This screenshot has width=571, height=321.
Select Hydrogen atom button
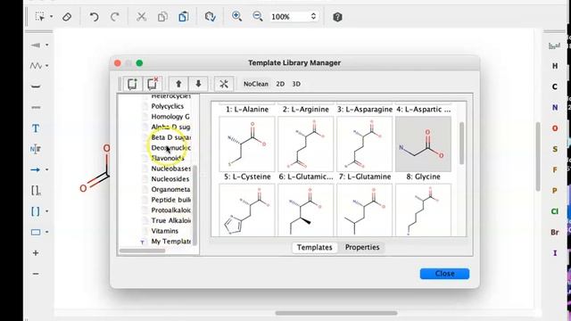tap(555, 66)
